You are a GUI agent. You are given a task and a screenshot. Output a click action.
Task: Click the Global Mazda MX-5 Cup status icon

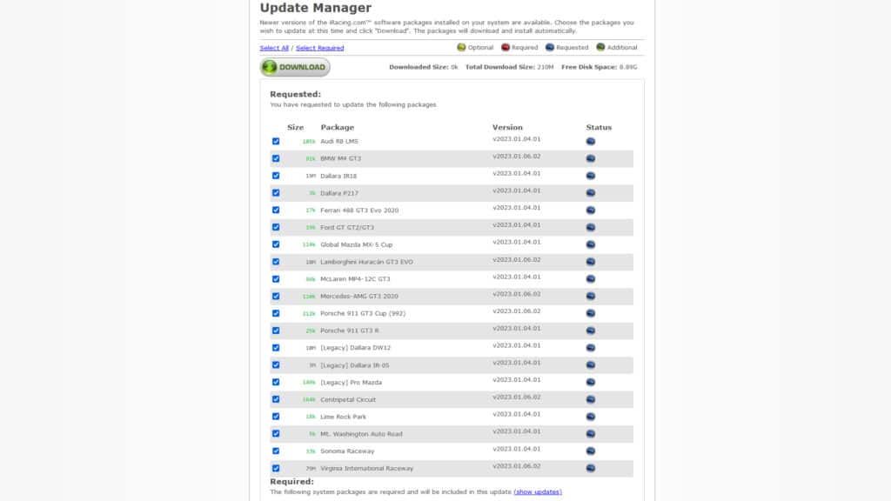[x=591, y=244]
